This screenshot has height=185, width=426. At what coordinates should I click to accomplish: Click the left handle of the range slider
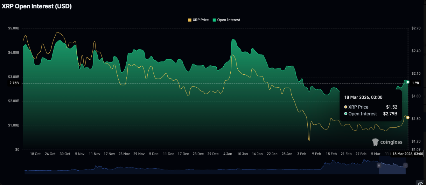[378, 165]
